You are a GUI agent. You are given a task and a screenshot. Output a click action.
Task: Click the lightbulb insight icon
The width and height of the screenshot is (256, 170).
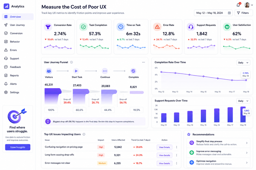(x=48, y=121)
